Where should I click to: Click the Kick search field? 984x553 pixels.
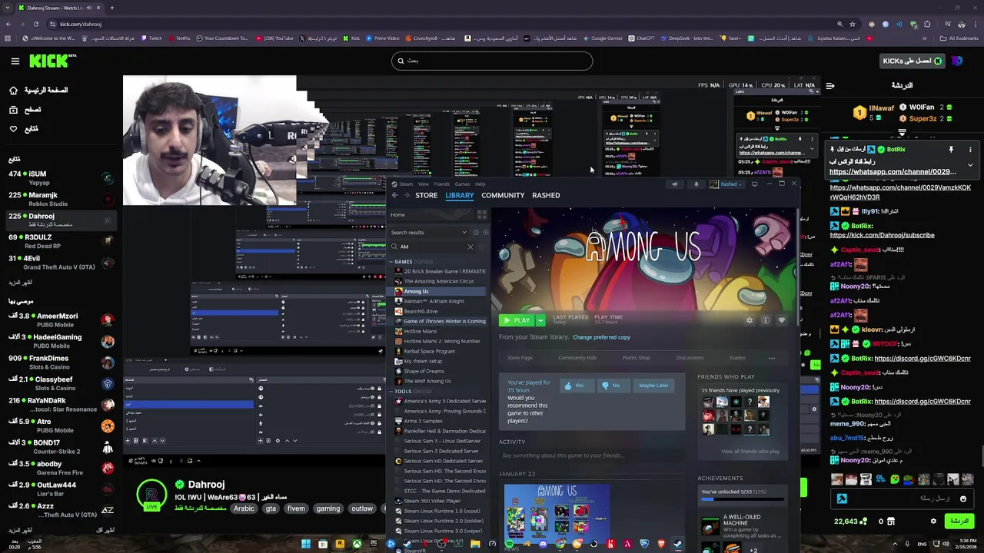click(x=492, y=61)
